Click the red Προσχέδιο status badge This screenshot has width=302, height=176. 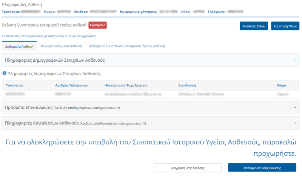pyautogui.click(x=97, y=25)
